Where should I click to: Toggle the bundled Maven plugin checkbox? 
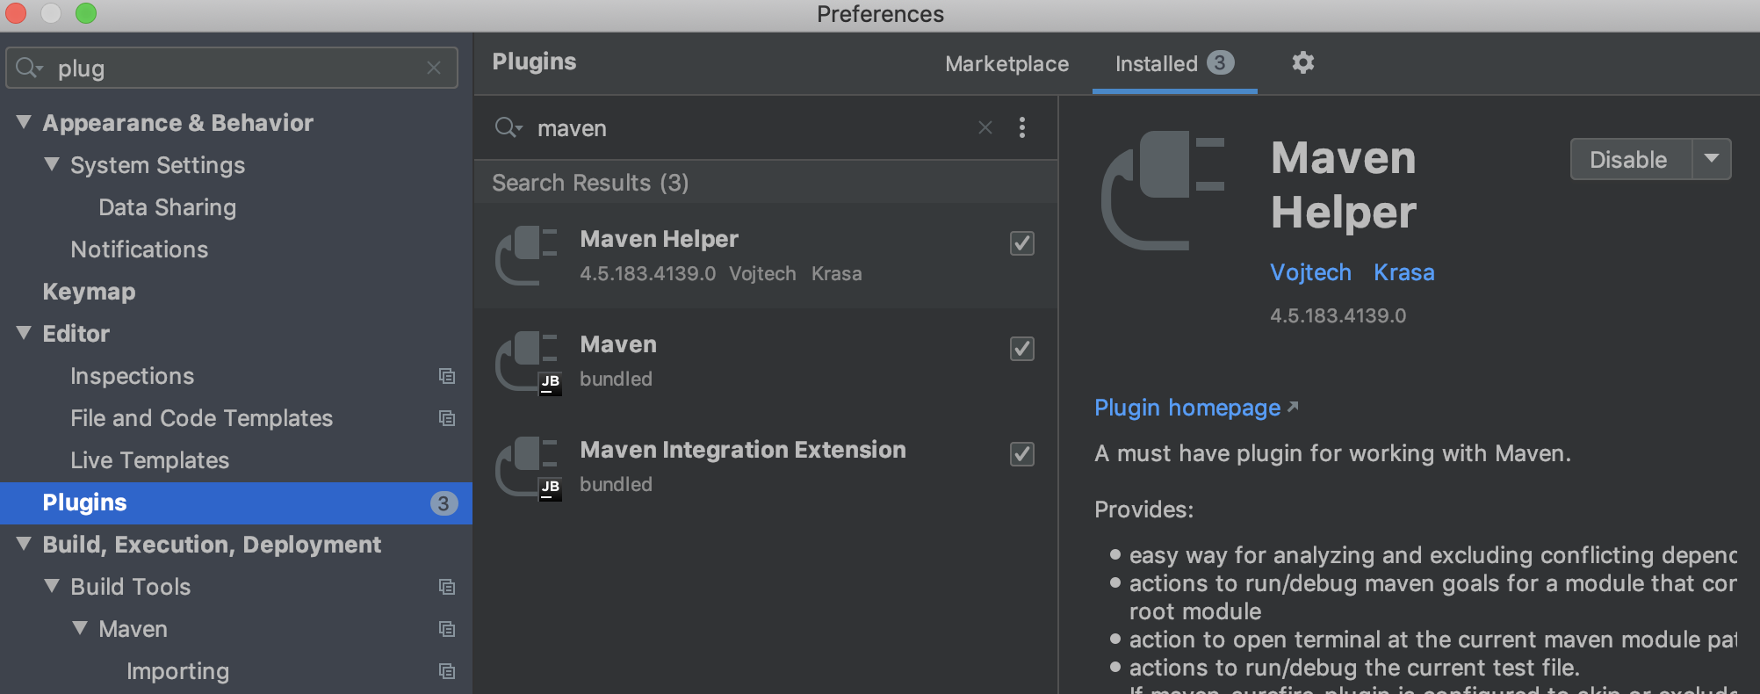1021,349
